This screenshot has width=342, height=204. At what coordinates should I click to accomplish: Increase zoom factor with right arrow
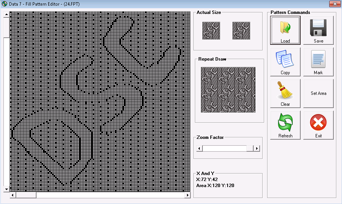(257, 148)
